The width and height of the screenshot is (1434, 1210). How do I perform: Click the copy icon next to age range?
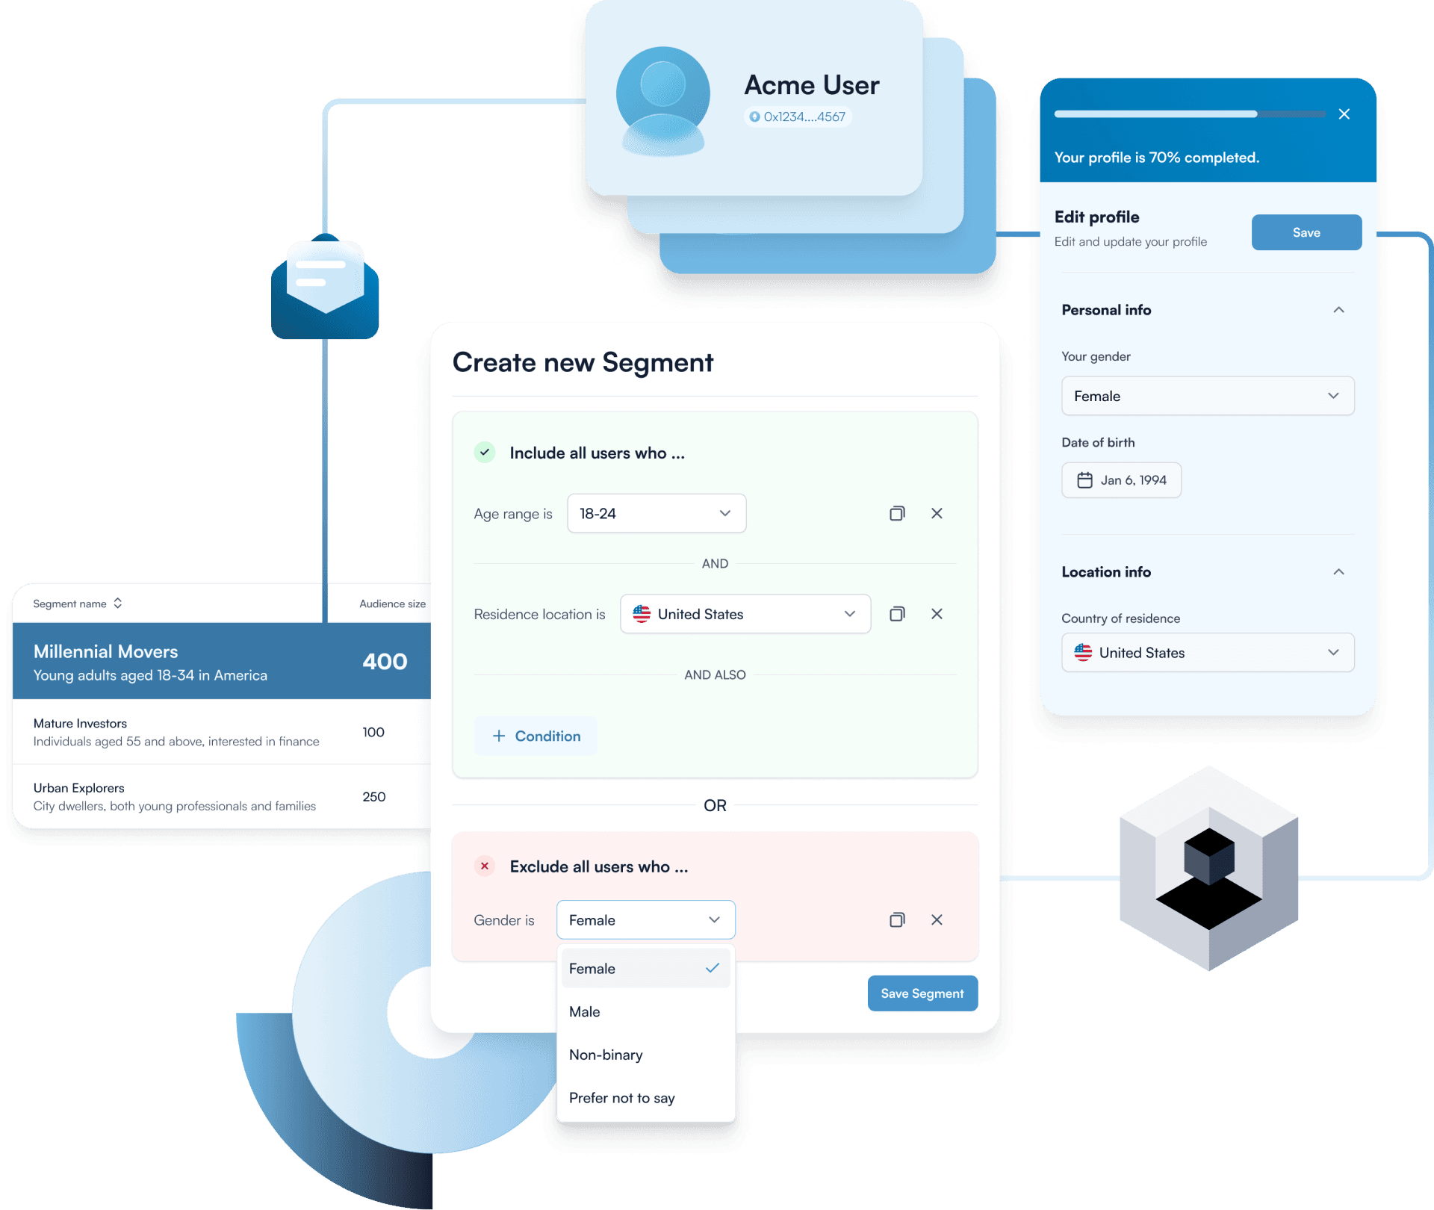pyautogui.click(x=898, y=514)
